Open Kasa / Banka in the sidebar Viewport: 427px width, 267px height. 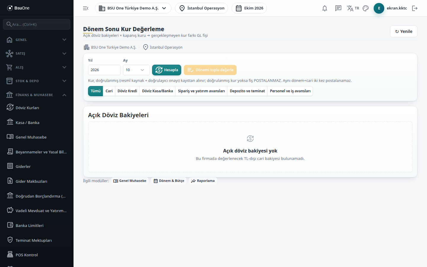click(x=37, y=123)
